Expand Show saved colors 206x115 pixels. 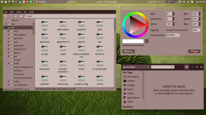[x=134, y=45]
